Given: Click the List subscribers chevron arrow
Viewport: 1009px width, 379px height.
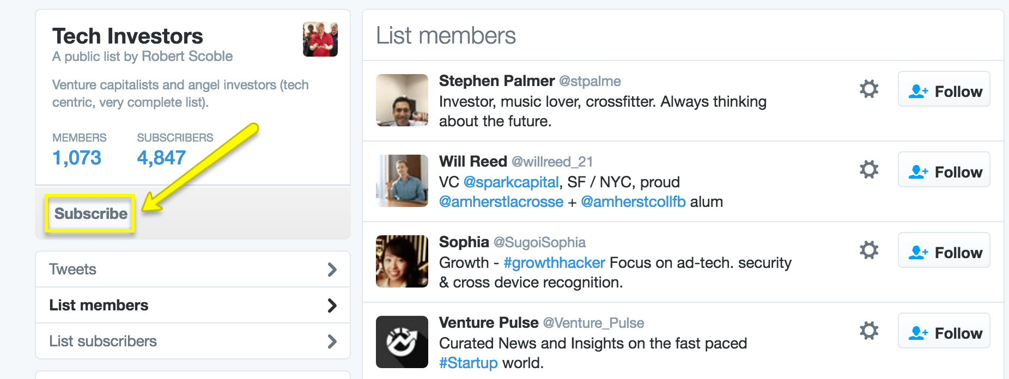Looking at the screenshot, I should tap(332, 341).
